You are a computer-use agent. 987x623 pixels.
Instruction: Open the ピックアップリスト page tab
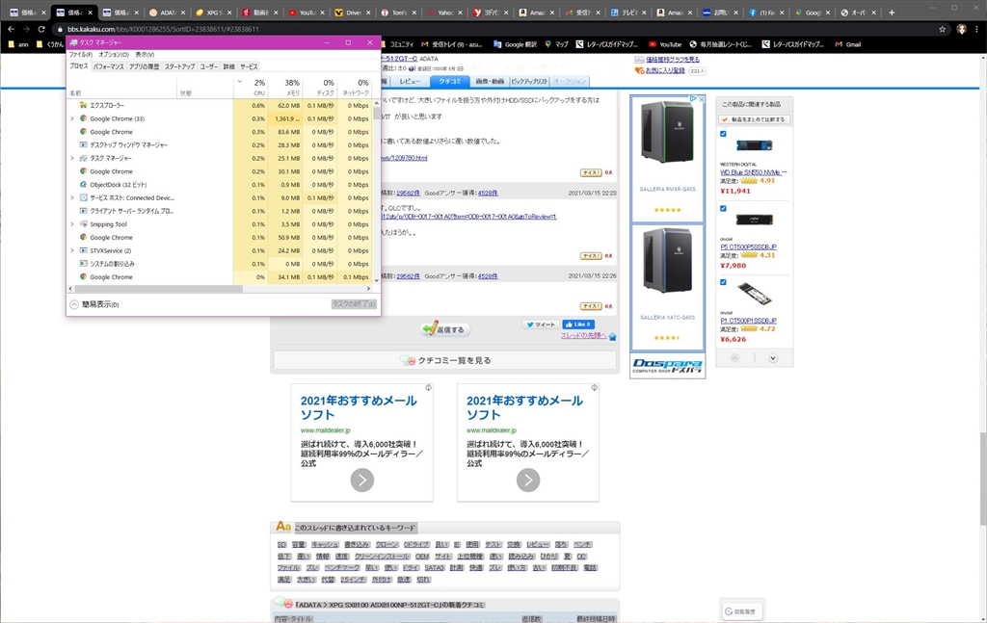[x=529, y=81]
